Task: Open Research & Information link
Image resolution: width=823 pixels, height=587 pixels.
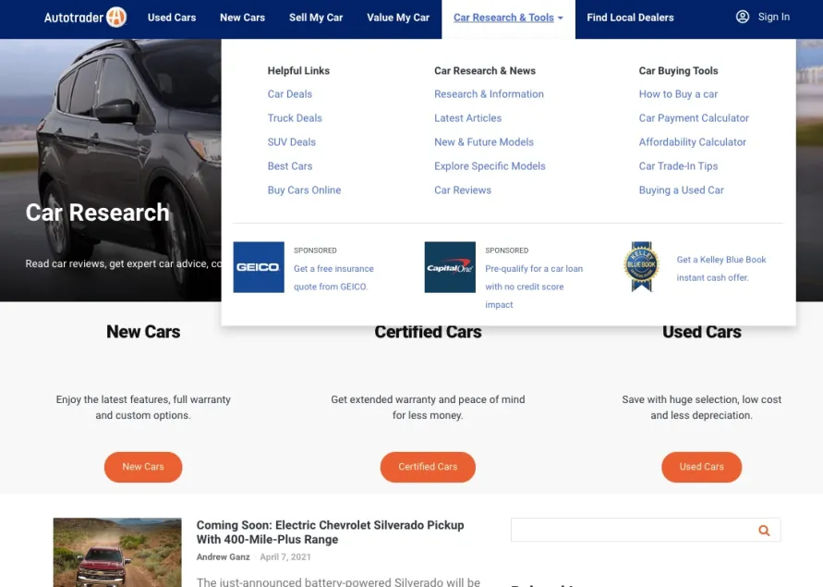Action: point(489,94)
